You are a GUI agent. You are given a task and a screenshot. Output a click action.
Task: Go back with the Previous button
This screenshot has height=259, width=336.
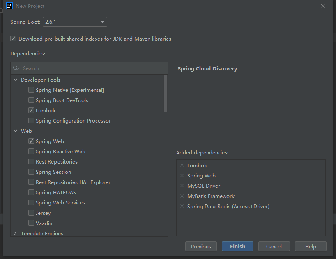[201, 247]
